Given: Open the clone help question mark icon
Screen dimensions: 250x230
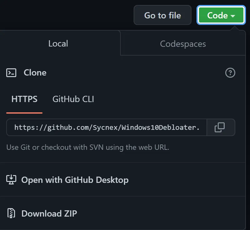Looking at the screenshot, I should point(230,73).
